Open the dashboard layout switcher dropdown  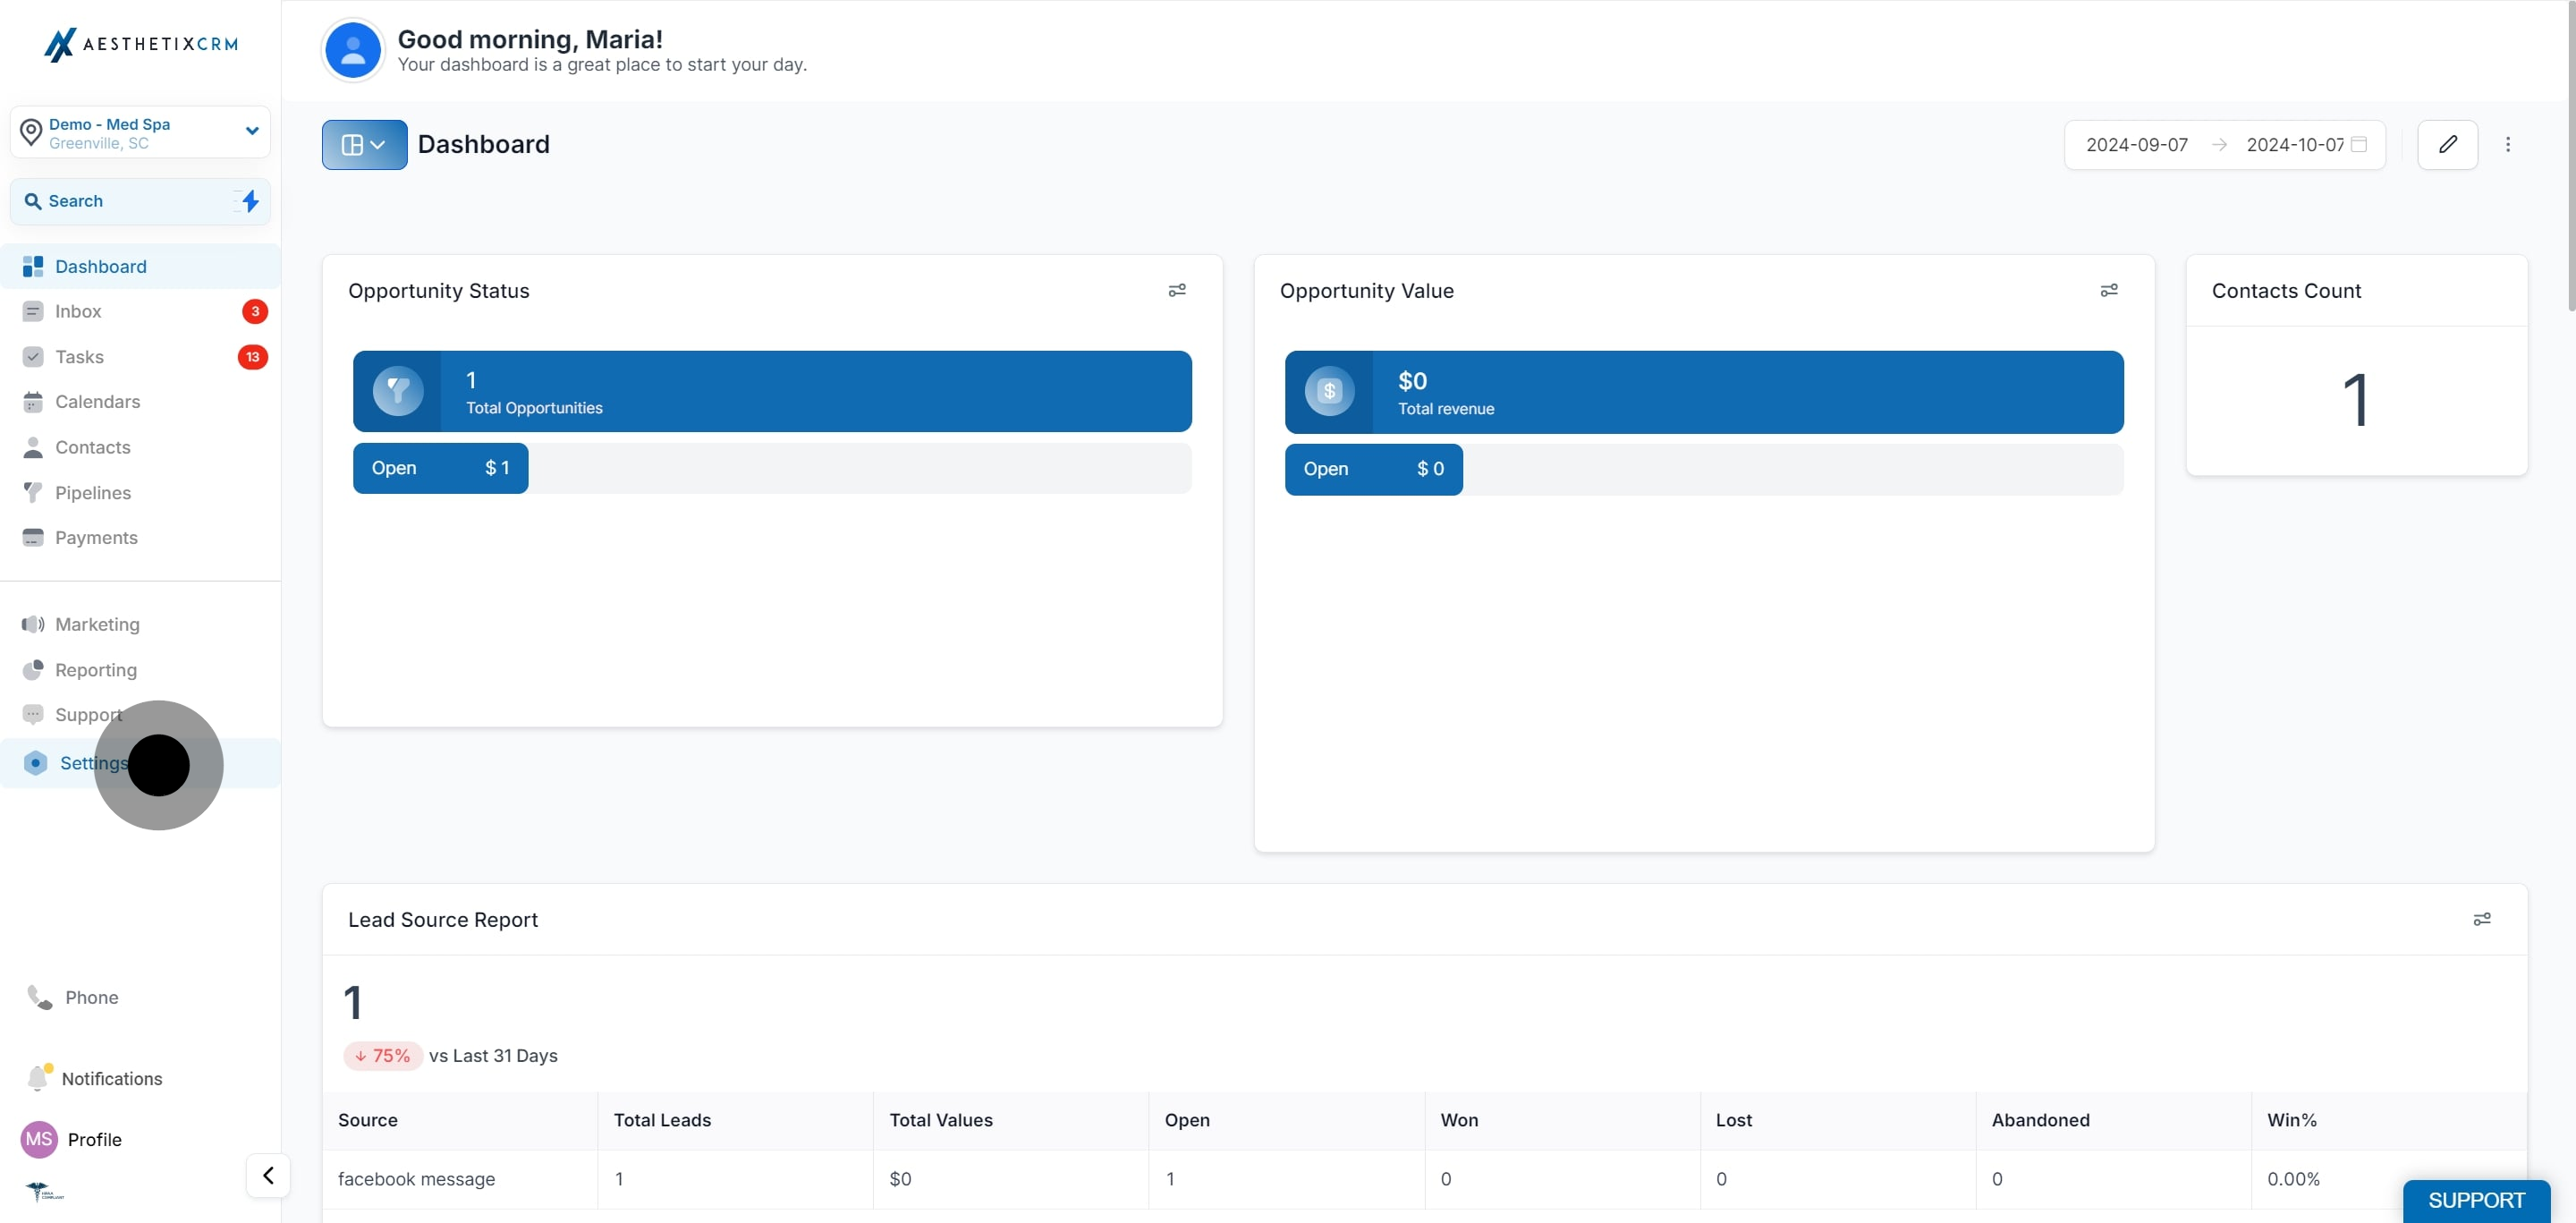(x=364, y=145)
